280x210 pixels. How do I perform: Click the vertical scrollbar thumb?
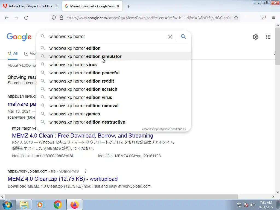pos(278,46)
